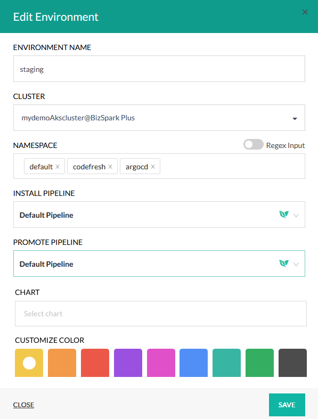
Task: Select the red color swatch
Action: coord(95,363)
